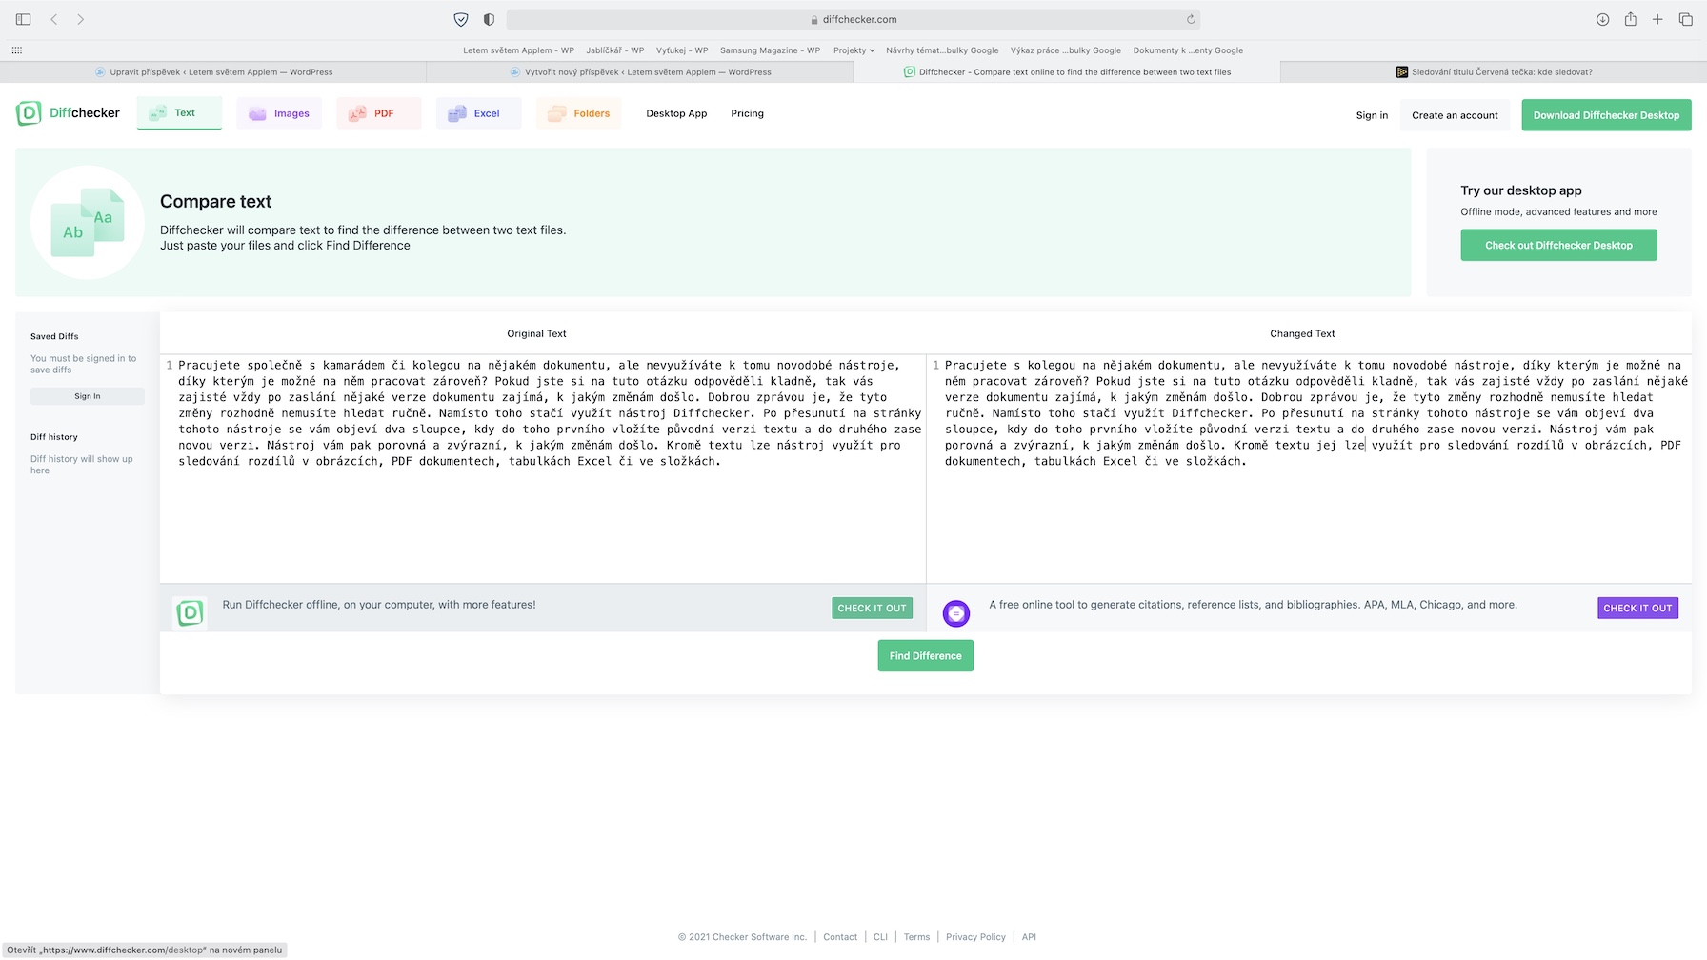
Task: Click the Diffchecker logo
Action: 68,113
